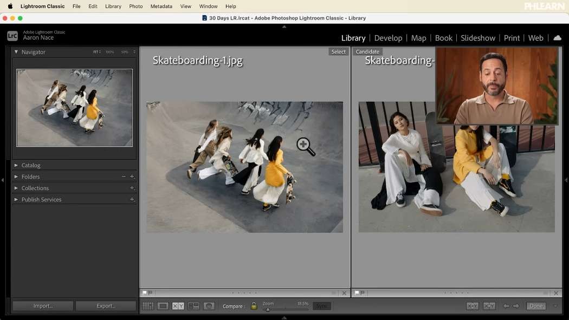
Task: Open the Map module
Action: 418,38
